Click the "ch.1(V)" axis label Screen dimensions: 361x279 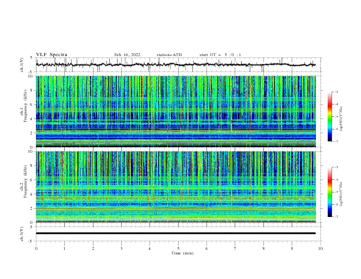[x=22, y=65]
